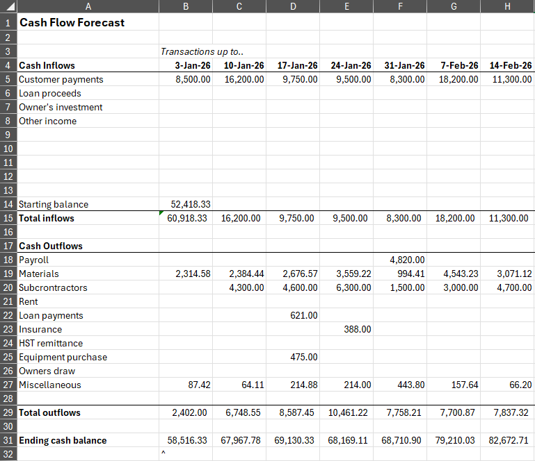Select Equipment purchase value 475.00

pyautogui.click(x=293, y=357)
